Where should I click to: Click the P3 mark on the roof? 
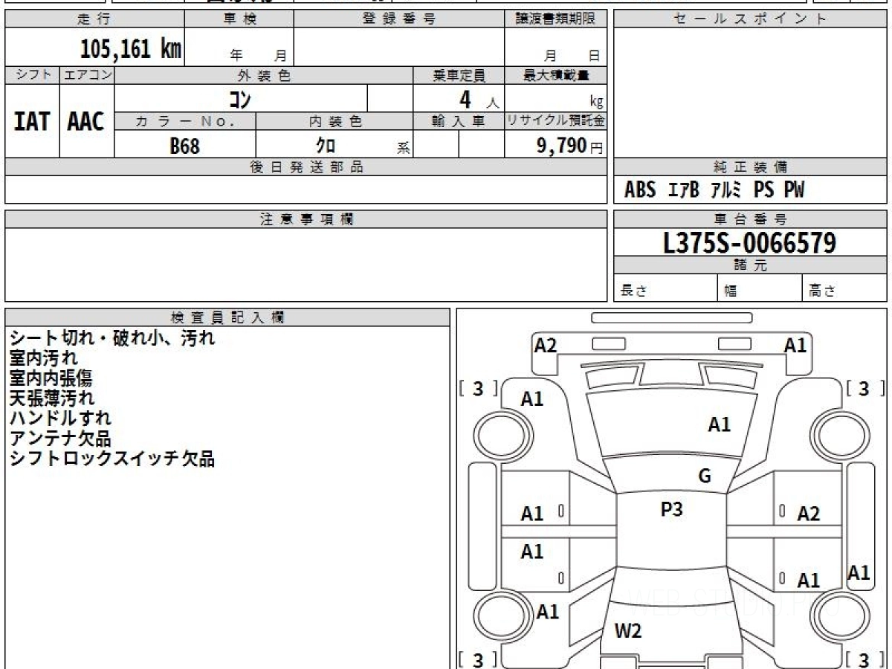[x=672, y=509]
